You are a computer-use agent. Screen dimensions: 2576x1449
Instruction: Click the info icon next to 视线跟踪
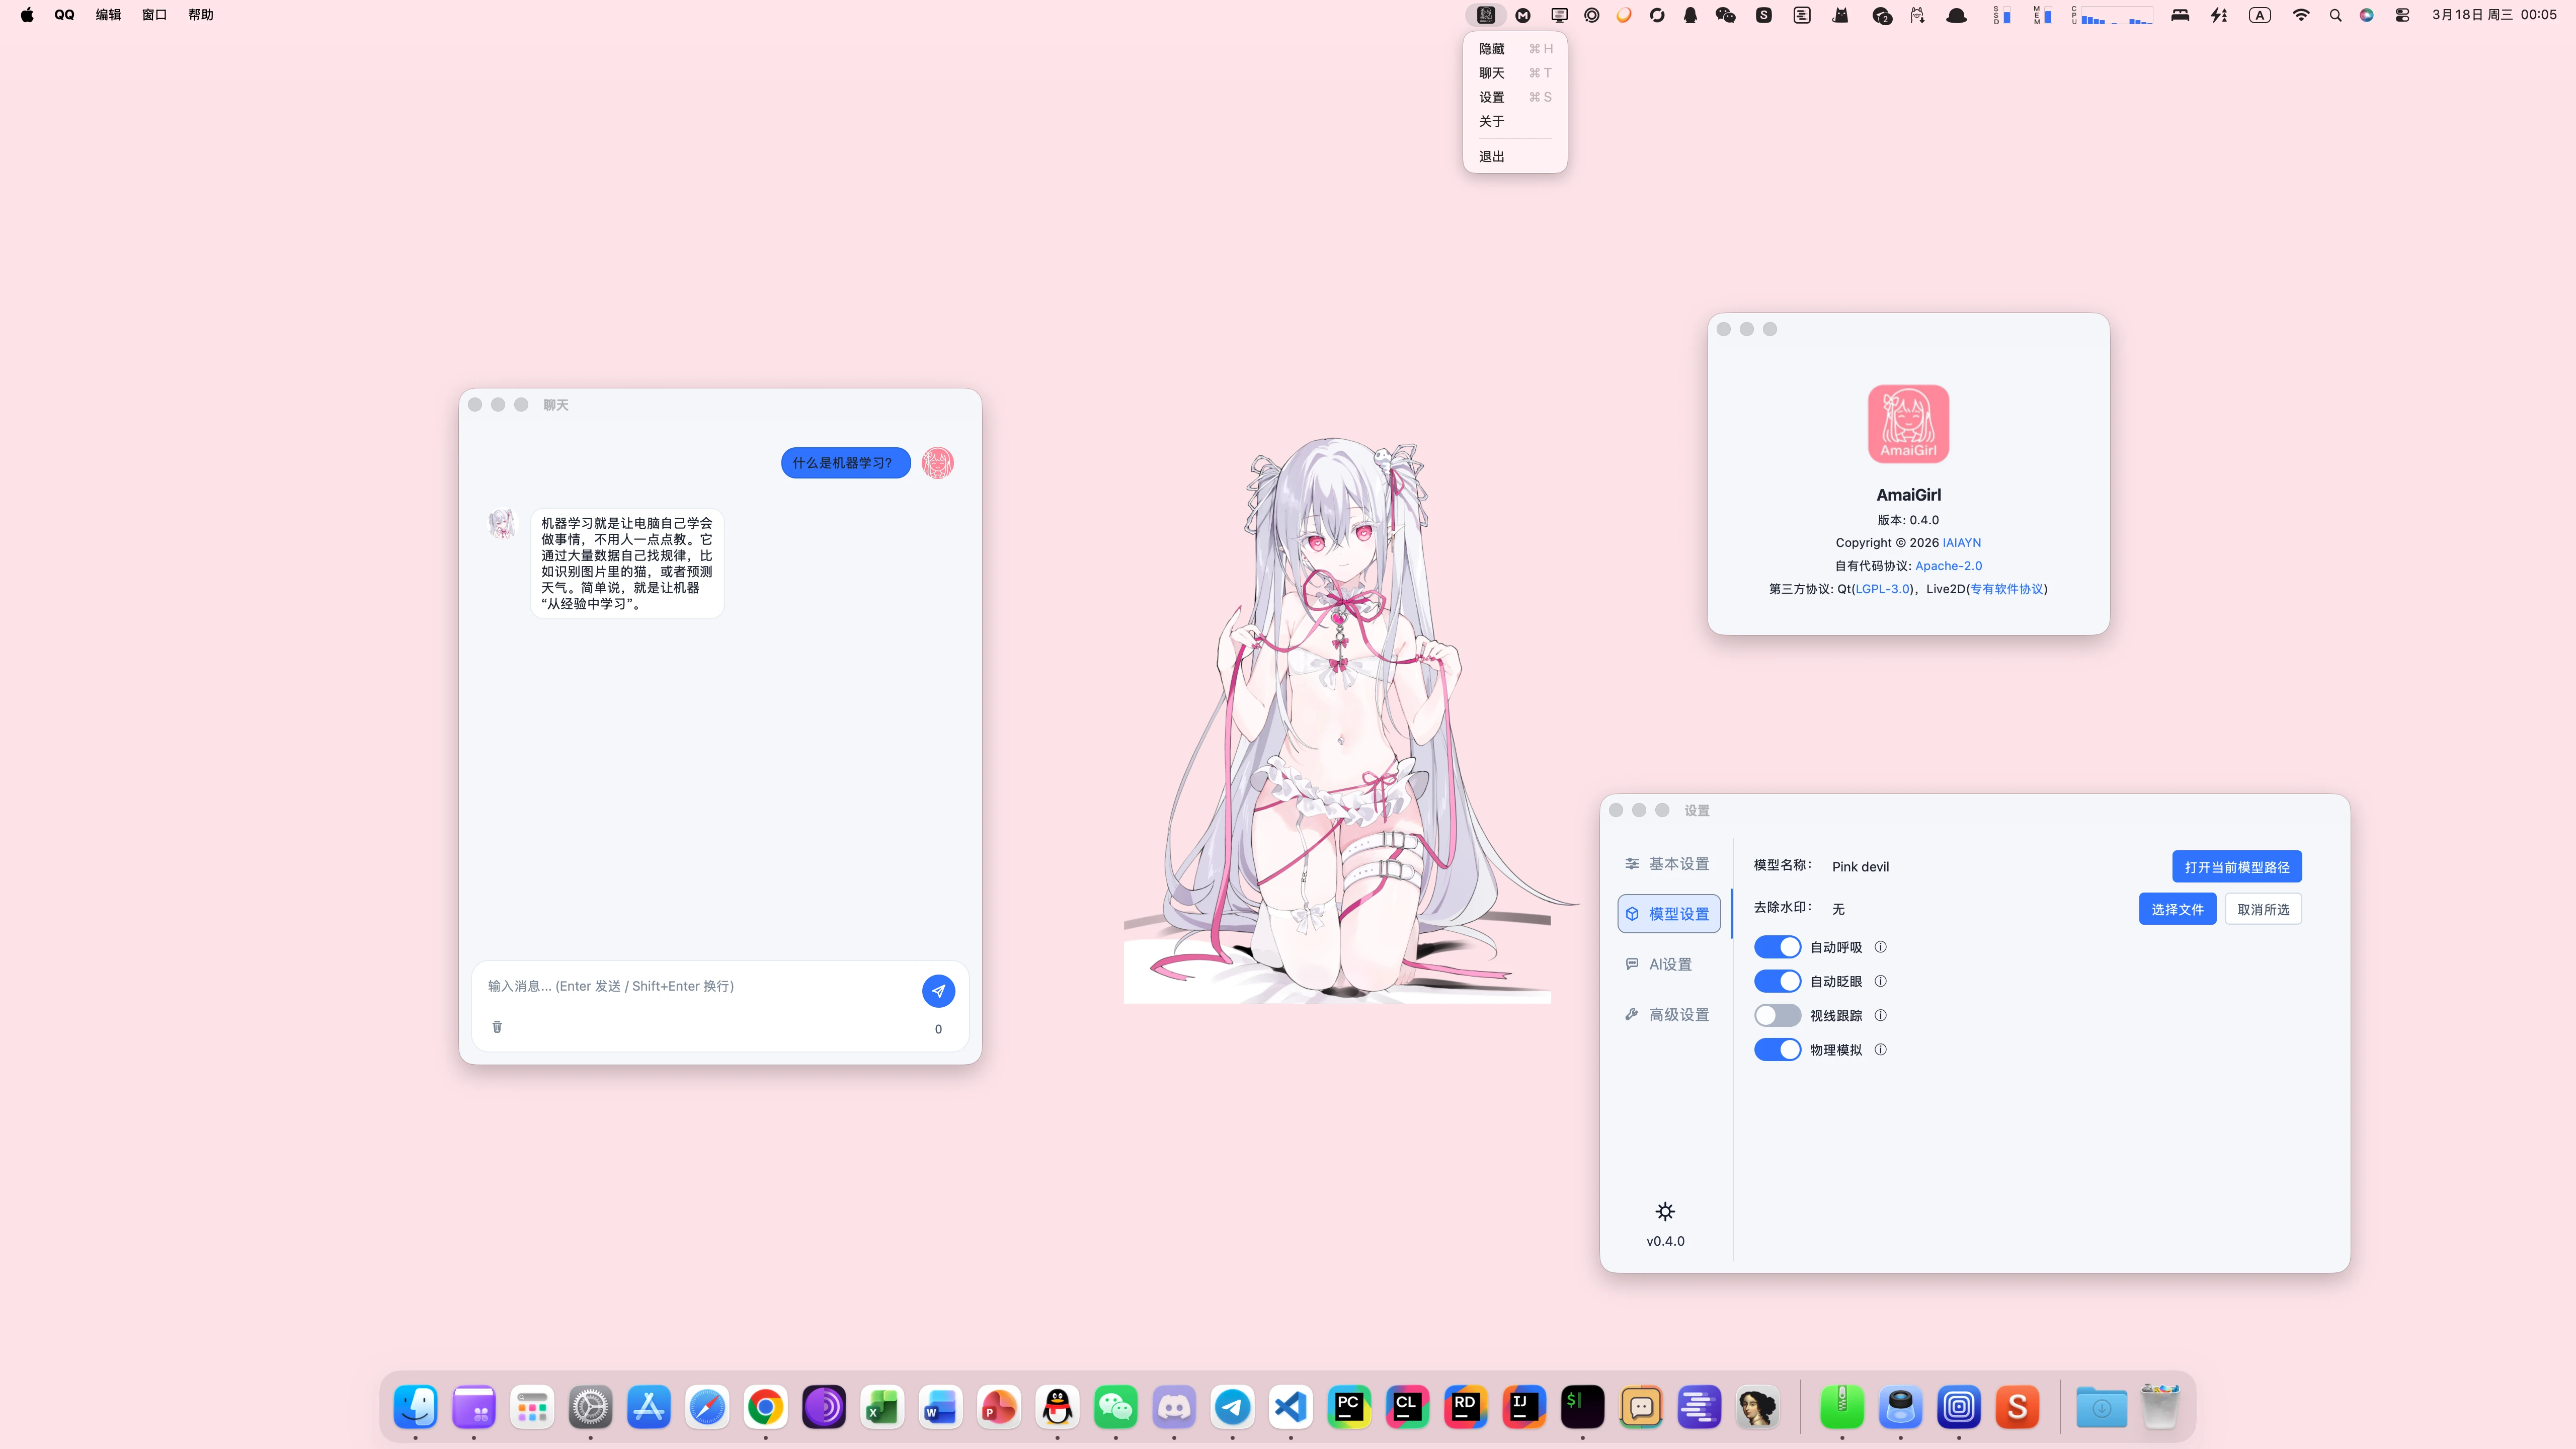click(x=1880, y=1015)
